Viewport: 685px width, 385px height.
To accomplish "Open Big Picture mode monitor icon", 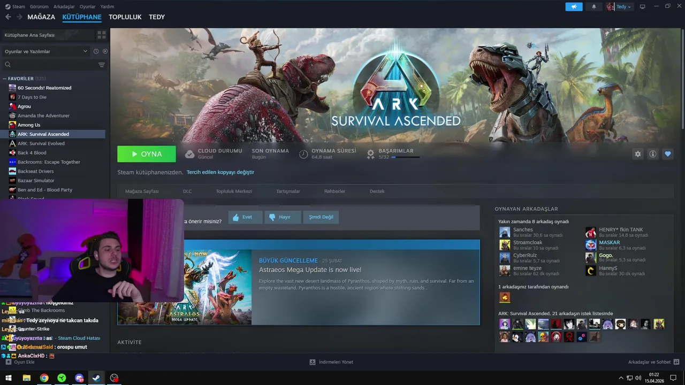I will [642, 6].
